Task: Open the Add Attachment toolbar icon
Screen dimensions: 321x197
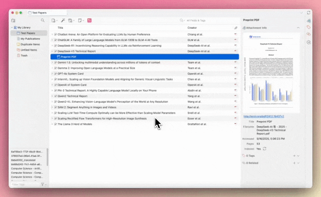Action: 71,21
